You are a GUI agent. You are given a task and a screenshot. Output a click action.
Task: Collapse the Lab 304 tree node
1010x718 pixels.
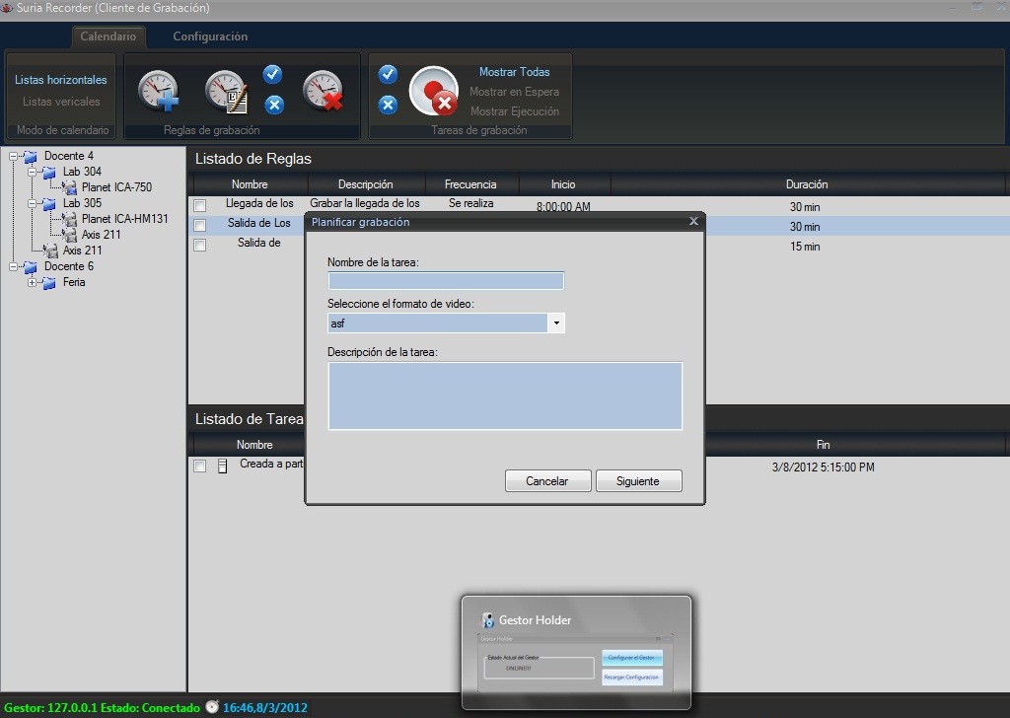coord(33,173)
